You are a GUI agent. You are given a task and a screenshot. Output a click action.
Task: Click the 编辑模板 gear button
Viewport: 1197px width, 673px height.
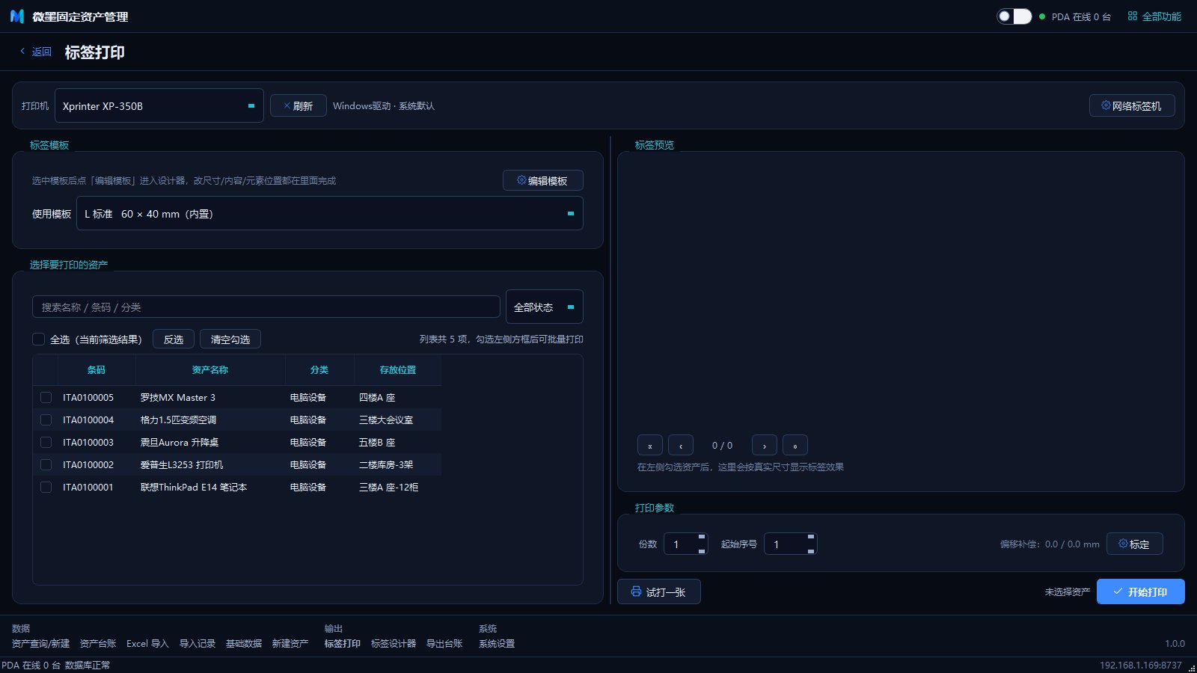coord(542,180)
